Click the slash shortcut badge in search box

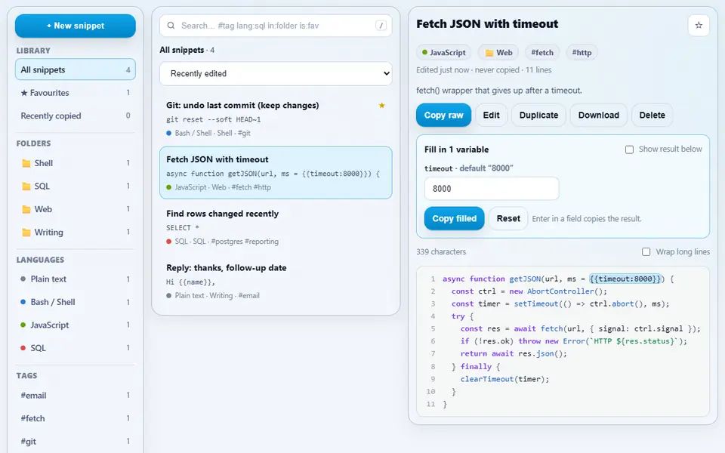point(381,26)
